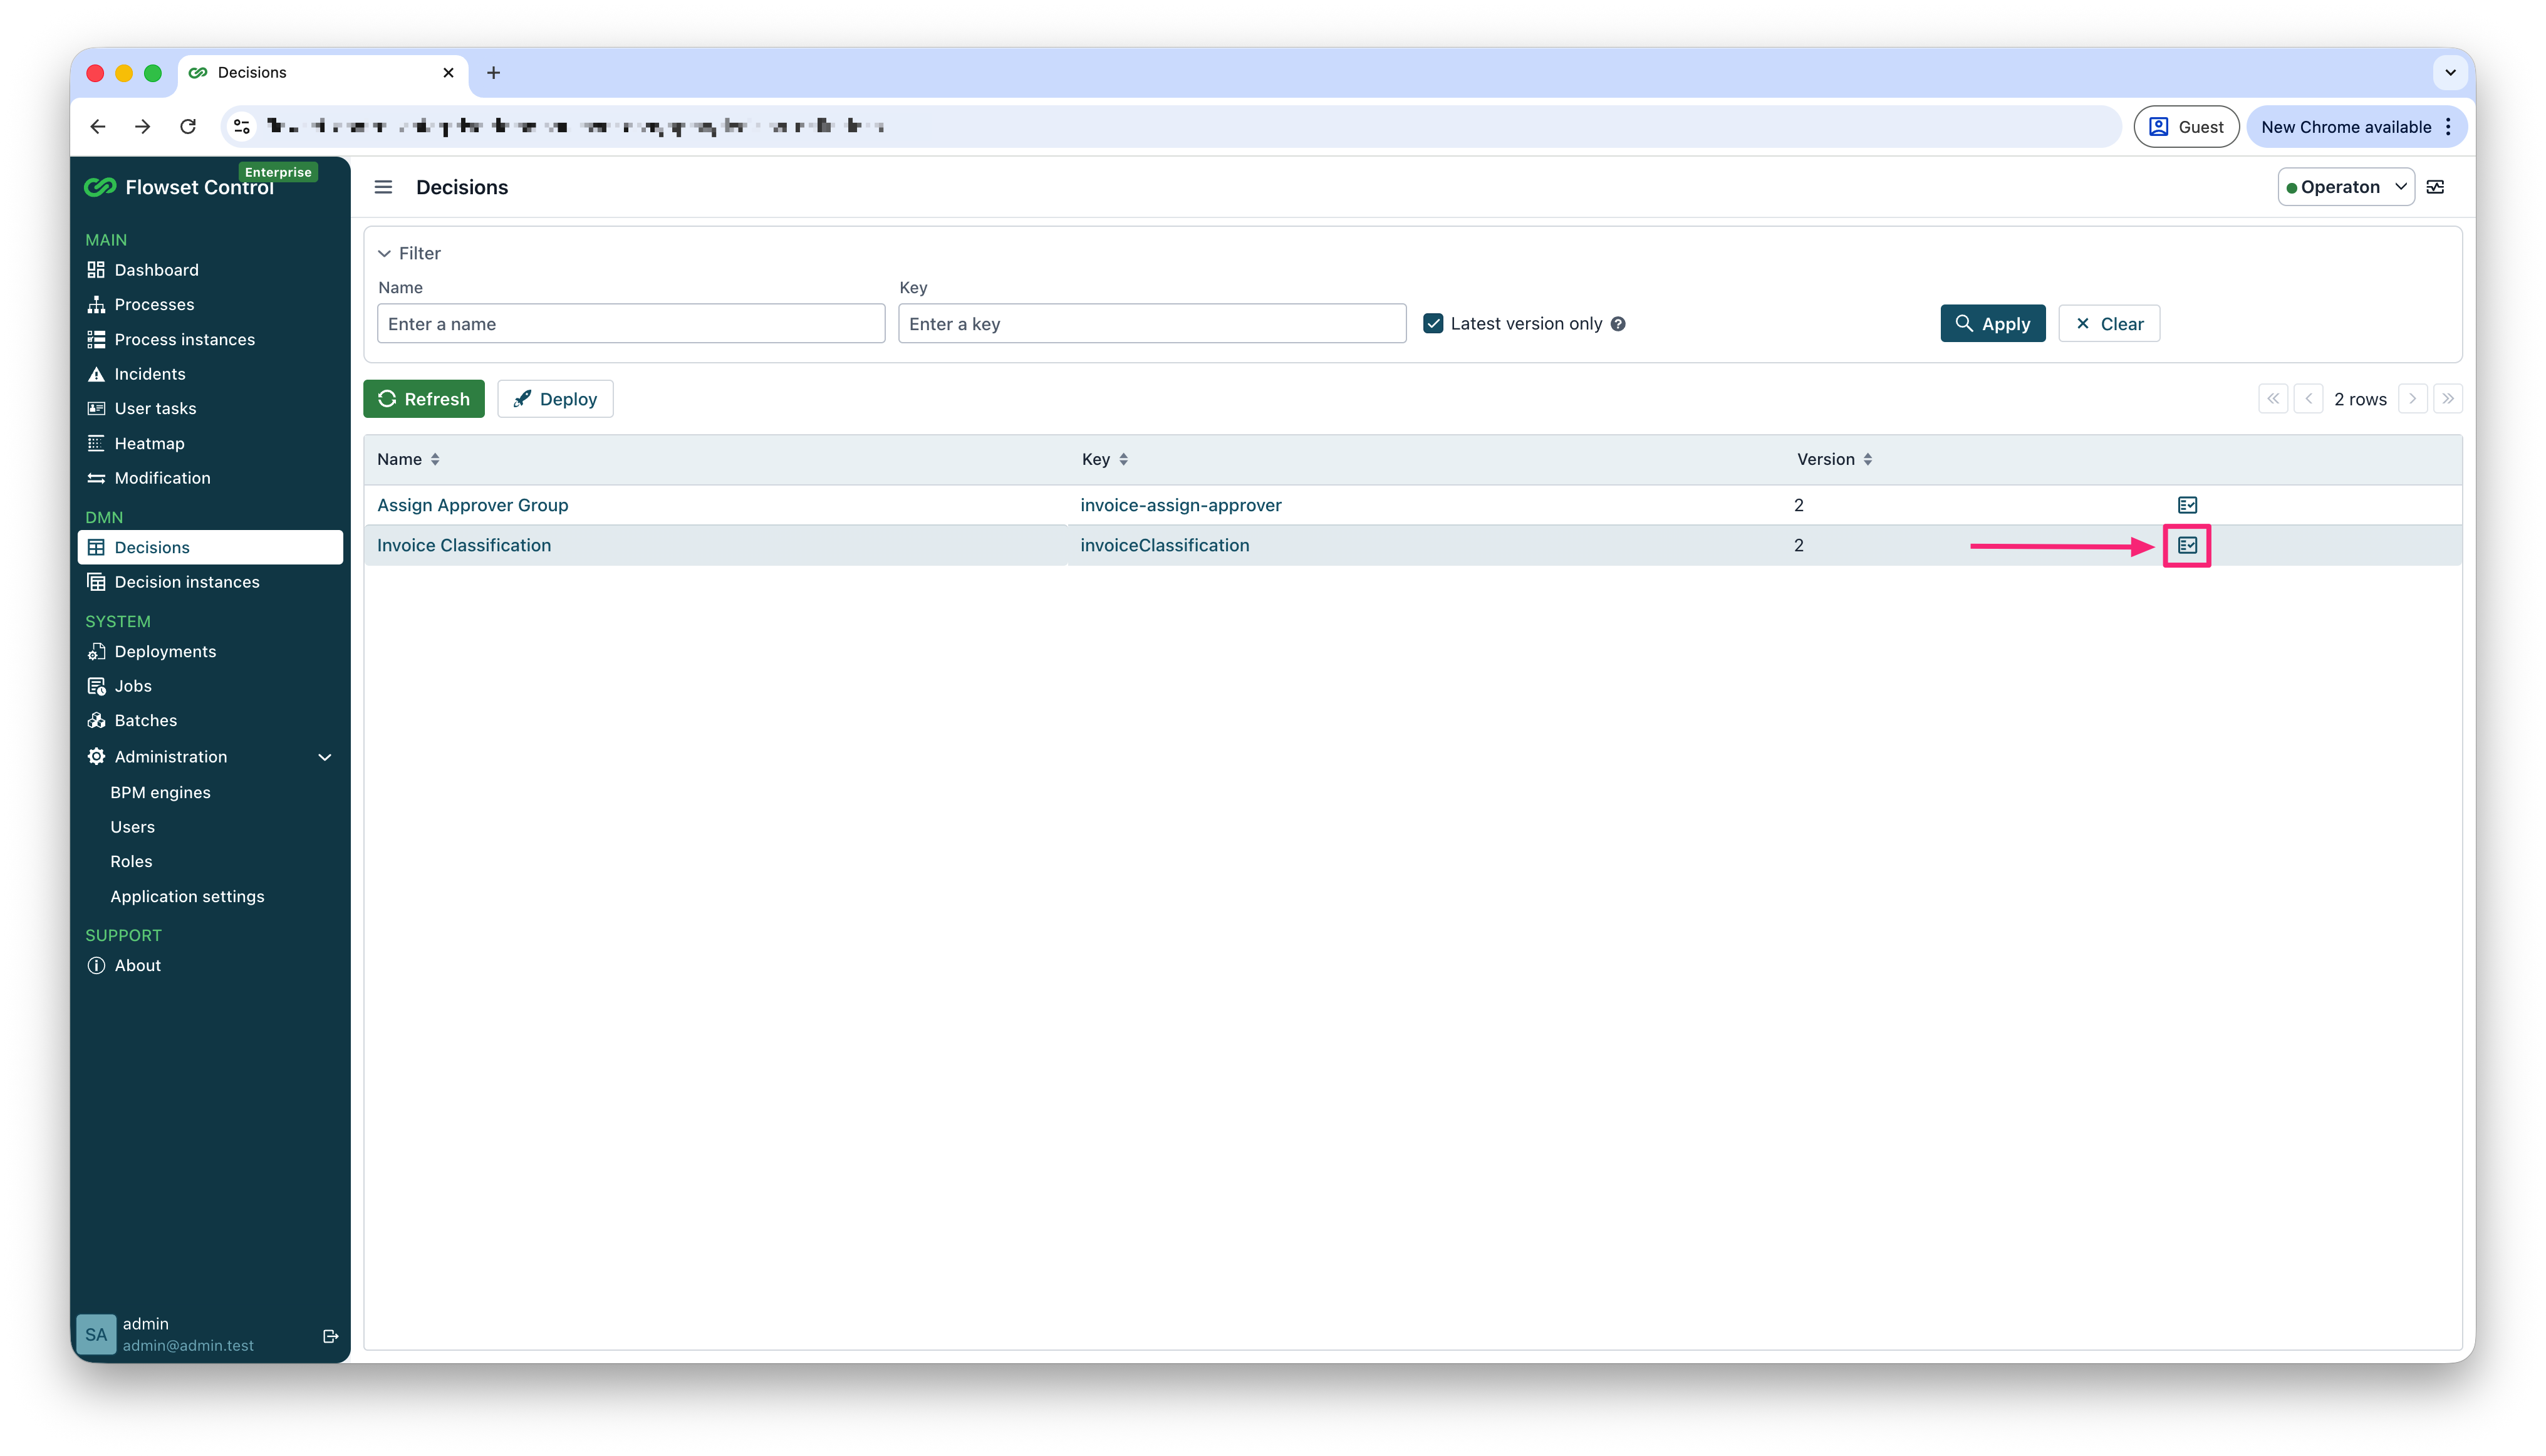
Task: Open a new browser tab
Action: [493, 72]
